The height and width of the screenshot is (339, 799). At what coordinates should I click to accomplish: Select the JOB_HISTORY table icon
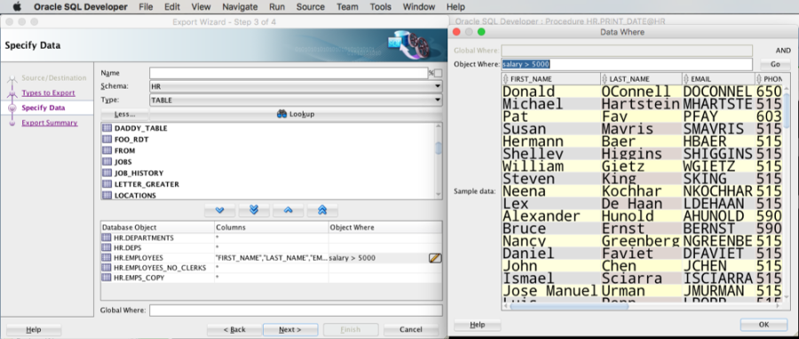click(x=107, y=173)
